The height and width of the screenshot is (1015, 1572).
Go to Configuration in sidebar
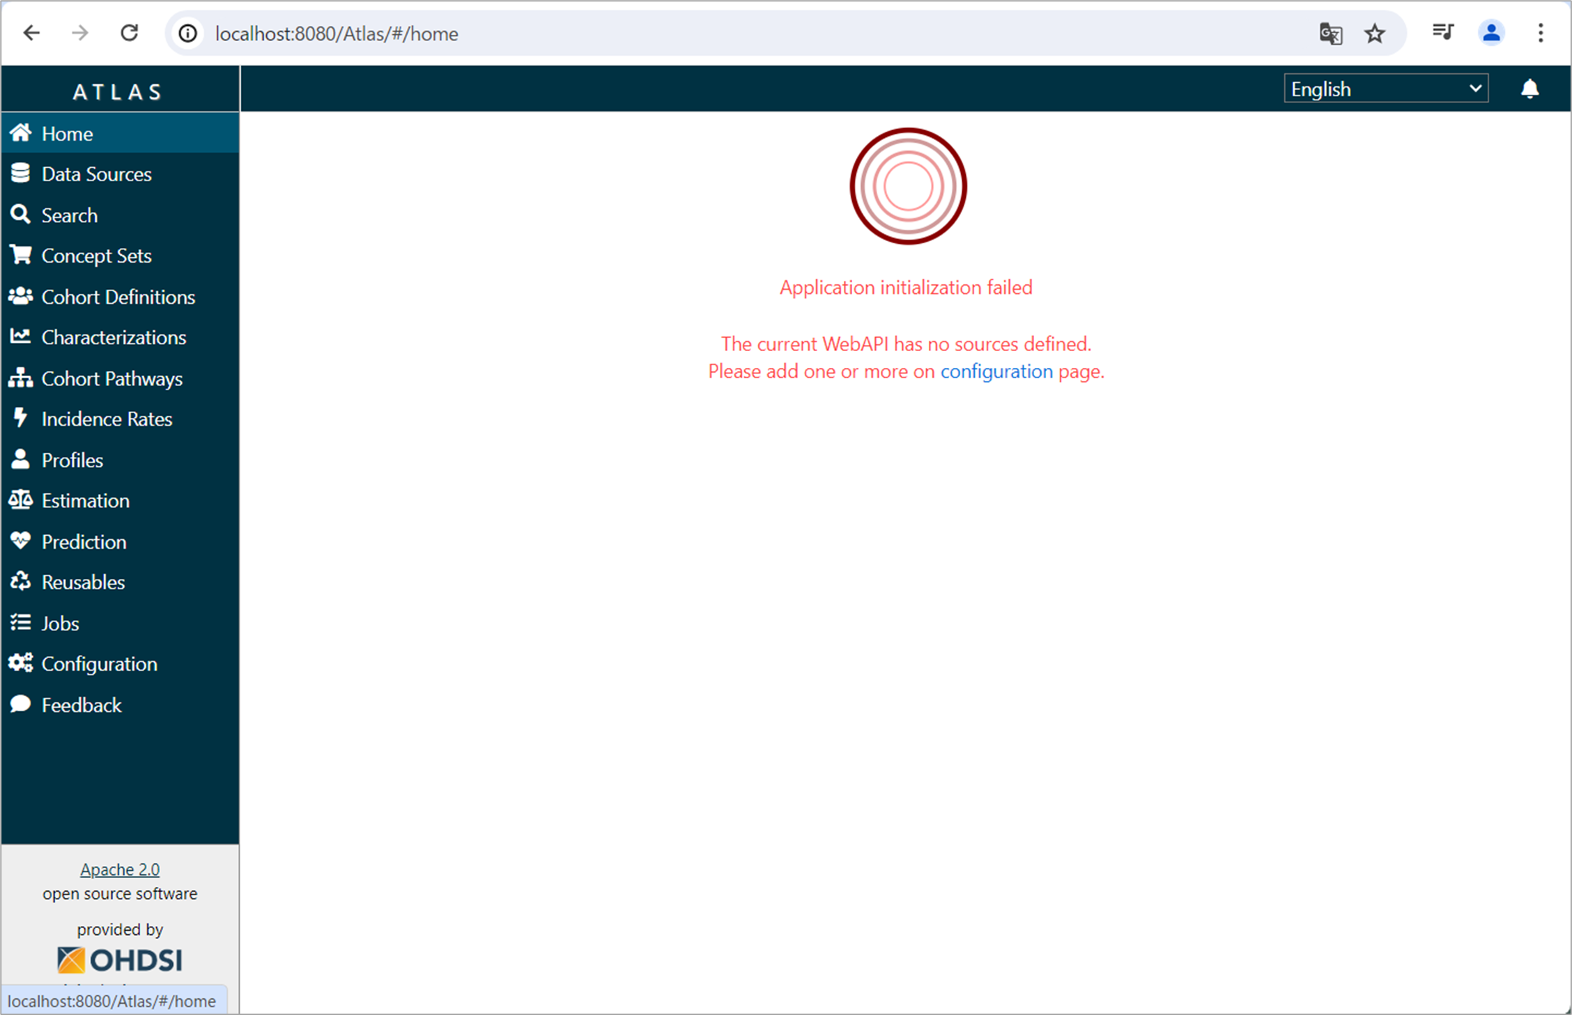120,664
